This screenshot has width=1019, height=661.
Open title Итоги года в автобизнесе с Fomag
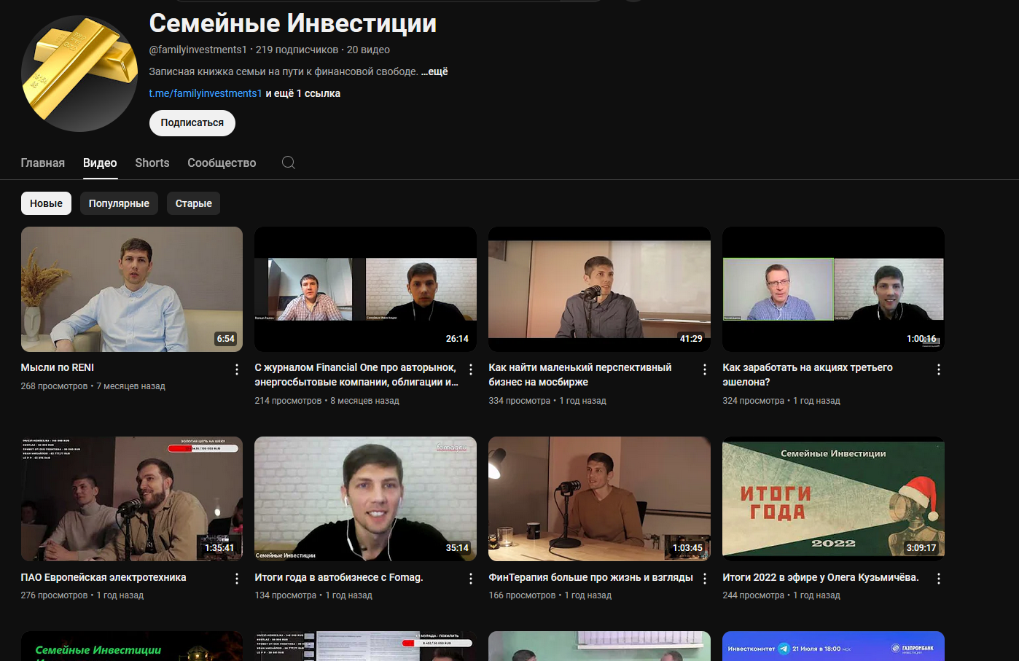(339, 577)
